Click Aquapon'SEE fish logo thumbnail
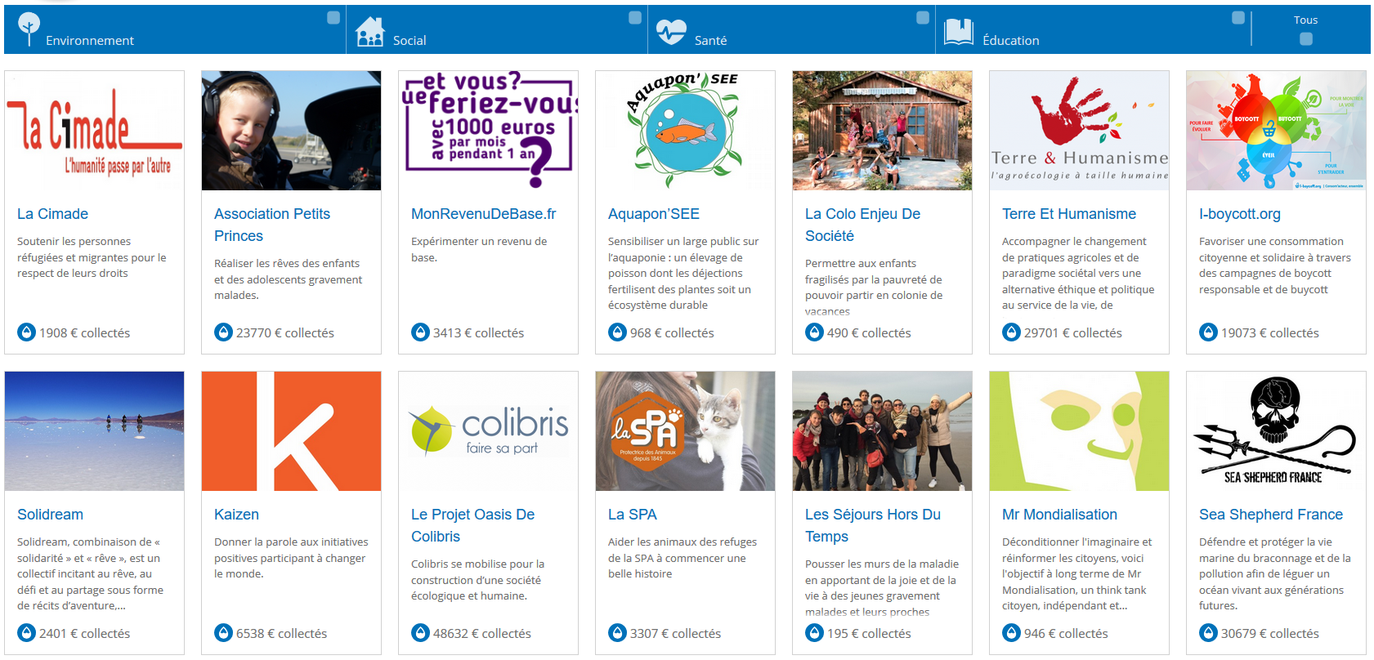This screenshot has width=1374, height=660. (685, 131)
